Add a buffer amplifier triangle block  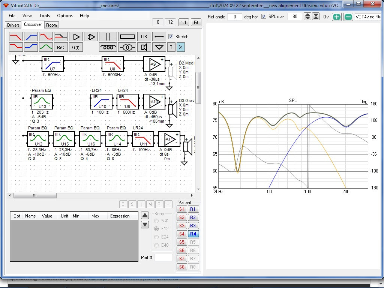coord(76,37)
